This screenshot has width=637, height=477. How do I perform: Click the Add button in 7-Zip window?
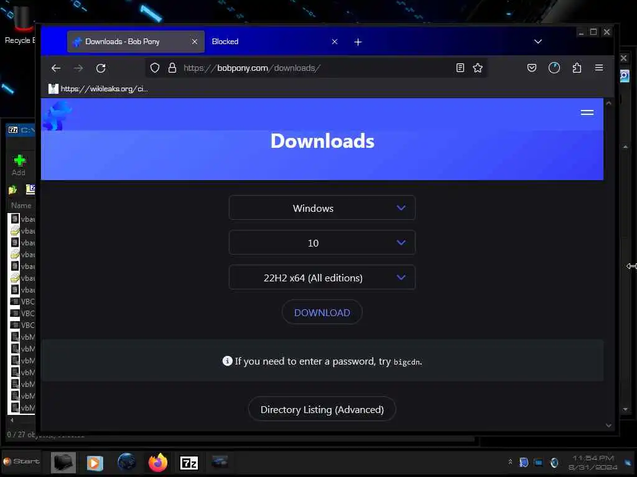pos(19,165)
